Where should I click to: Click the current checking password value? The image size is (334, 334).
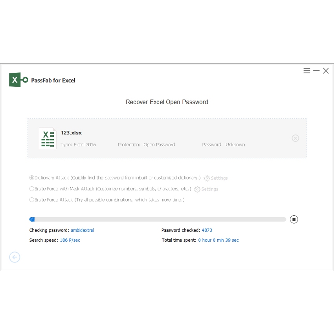pyautogui.click(x=82, y=230)
